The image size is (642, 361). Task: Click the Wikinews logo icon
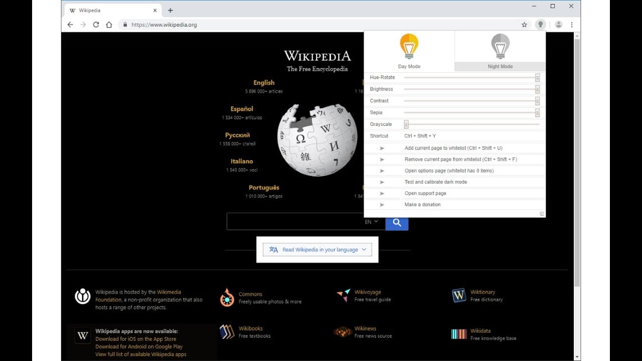pos(343,332)
